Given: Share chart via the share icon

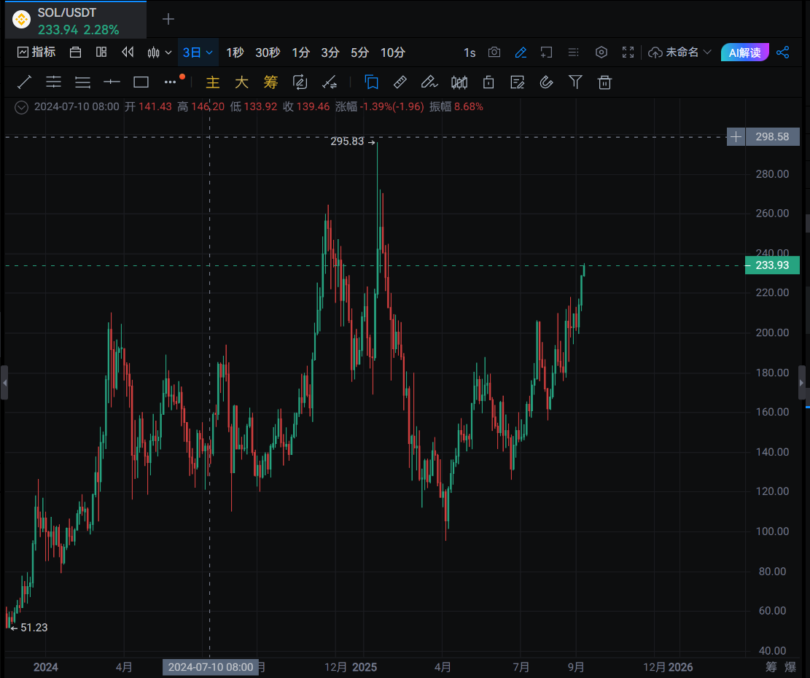Looking at the screenshot, I should click(782, 52).
